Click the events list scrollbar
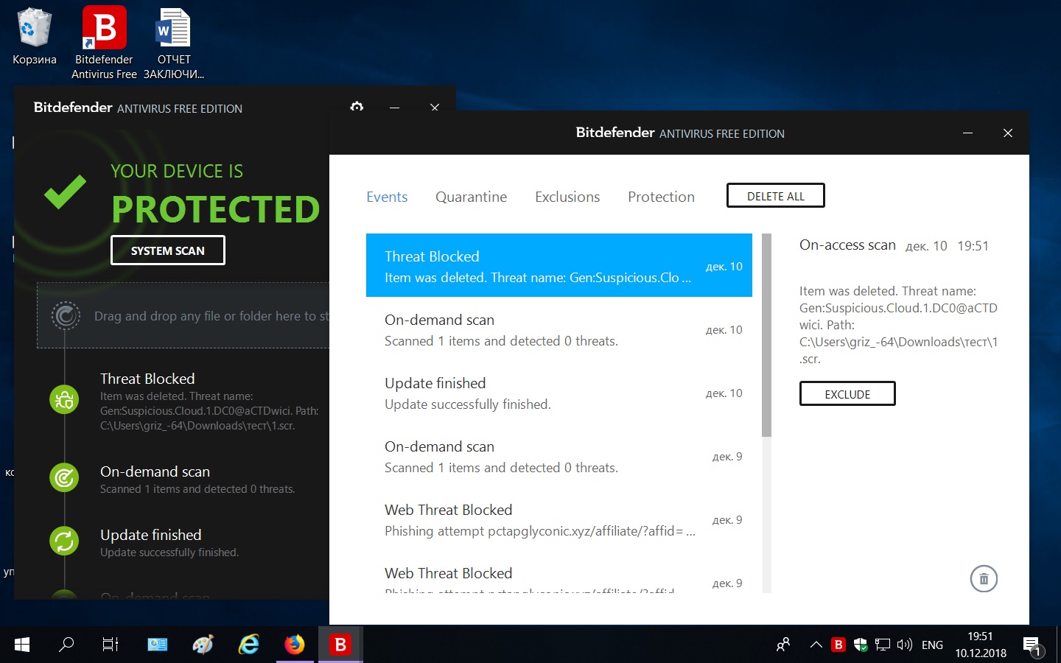 coord(766,335)
